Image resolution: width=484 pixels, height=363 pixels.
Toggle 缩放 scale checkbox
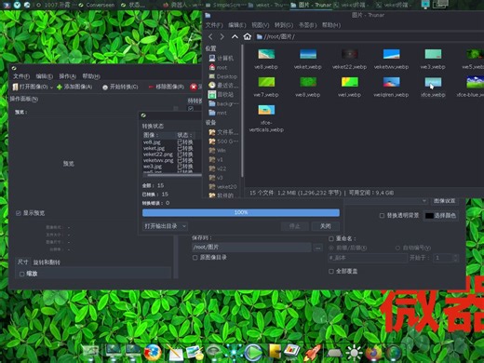[x=22, y=274]
